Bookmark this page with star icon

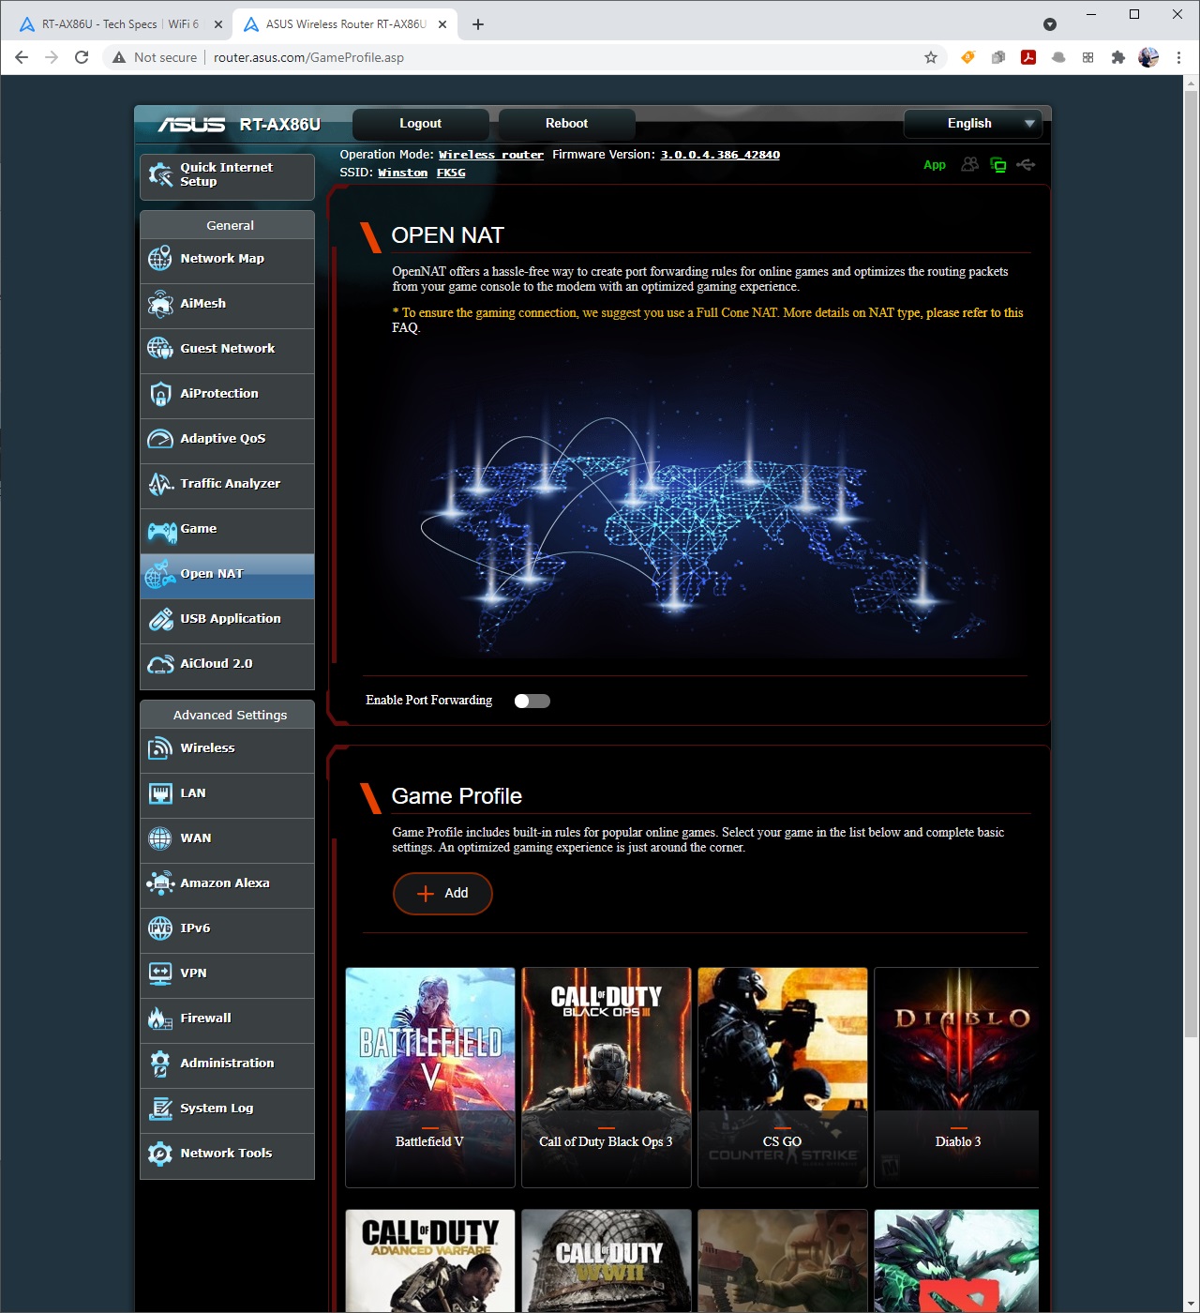click(x=931, y=57)
